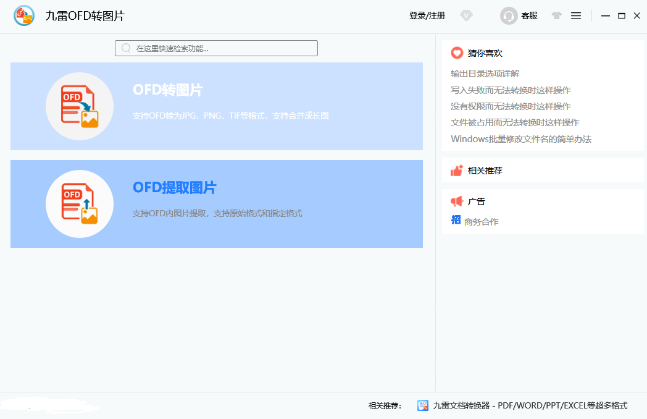Screen dimensions: 647x419
Task: Open the Windows批量修改文件名的简单办法 link
Action: click(522, 139)
